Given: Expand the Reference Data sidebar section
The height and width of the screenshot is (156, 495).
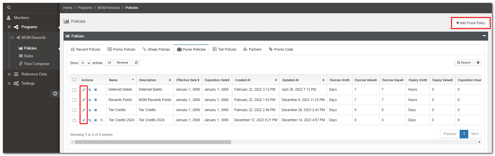Looking at the screenshot, I should [x=9, y=74].
